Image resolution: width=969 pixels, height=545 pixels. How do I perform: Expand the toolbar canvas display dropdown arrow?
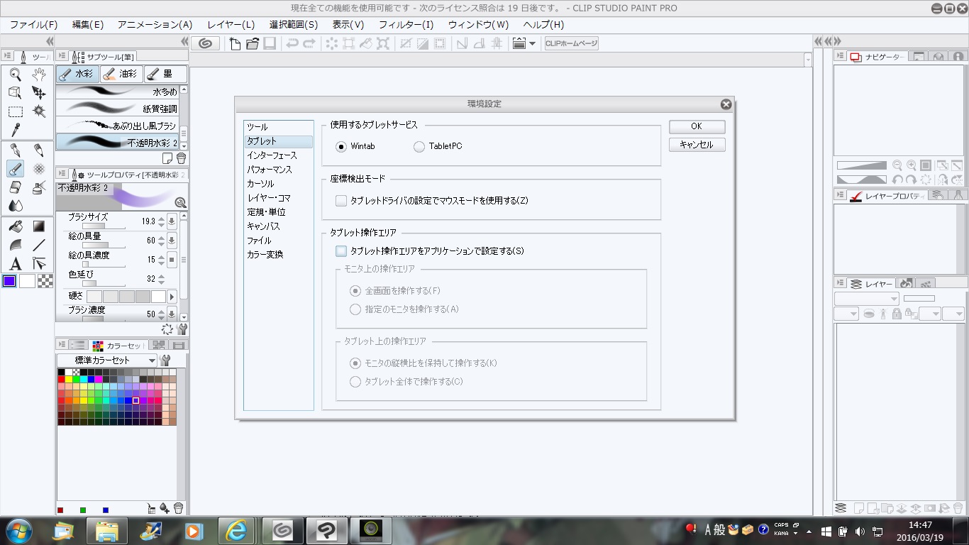(532, 44)
